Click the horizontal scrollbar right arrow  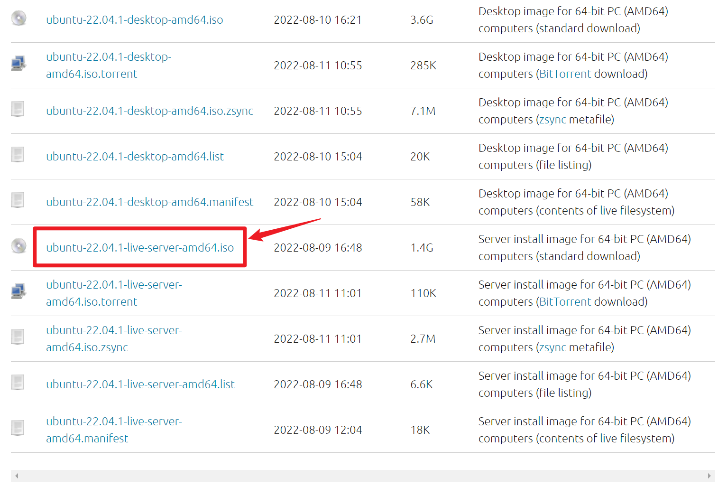[x=709, y=476]
